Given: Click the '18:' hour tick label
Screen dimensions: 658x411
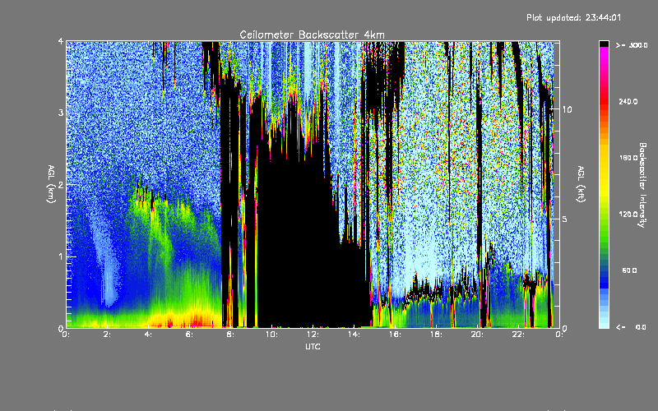Looking at the screenshot, I should pos(436,335).
